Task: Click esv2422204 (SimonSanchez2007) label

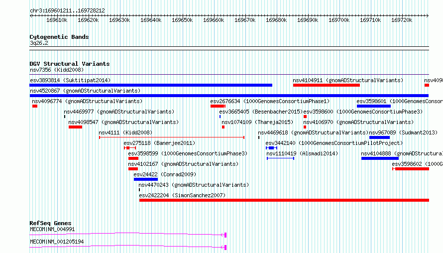Action: pos(182,195)
